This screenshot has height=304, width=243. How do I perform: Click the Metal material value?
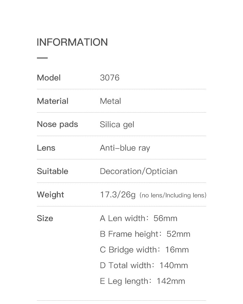tap(110, 101)
